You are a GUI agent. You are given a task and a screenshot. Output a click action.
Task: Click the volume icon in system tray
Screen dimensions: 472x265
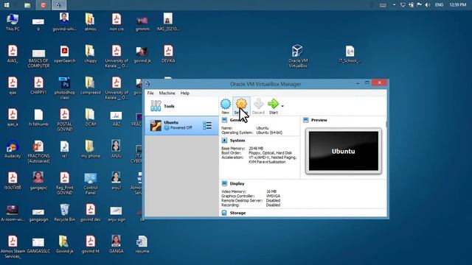428,5
